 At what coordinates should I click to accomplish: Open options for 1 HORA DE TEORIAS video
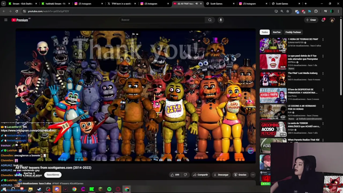(323, 40)
